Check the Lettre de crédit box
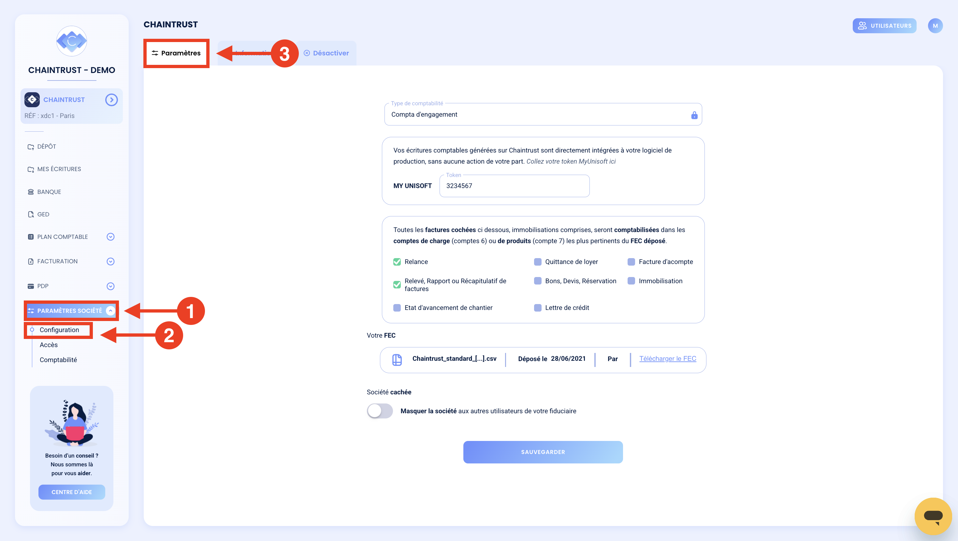958x541 pixels. (x=538, y=308)
